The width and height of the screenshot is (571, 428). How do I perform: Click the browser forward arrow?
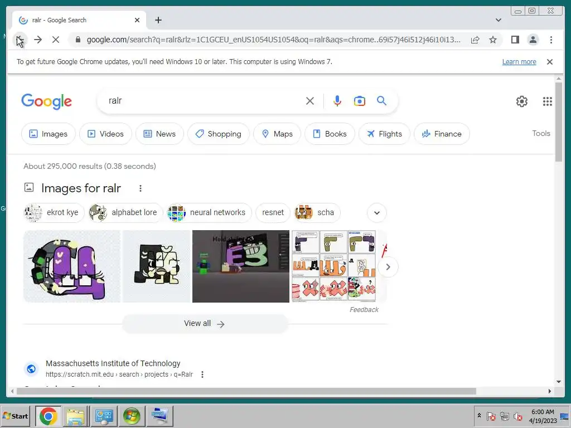click(x=38, y=40)
